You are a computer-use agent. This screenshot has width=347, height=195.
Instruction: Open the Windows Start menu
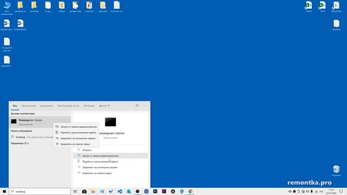[x=4, y=191]
